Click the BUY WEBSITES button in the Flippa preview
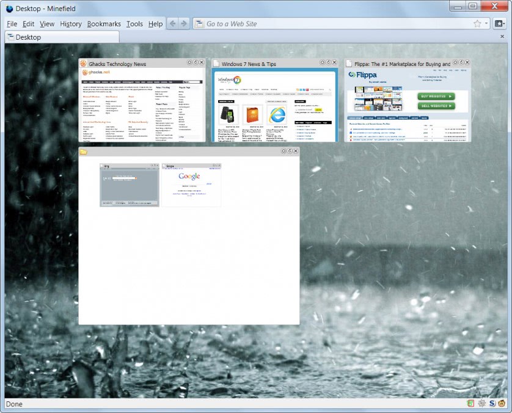Viewport: 512px width, 413px height. [437, 97]
